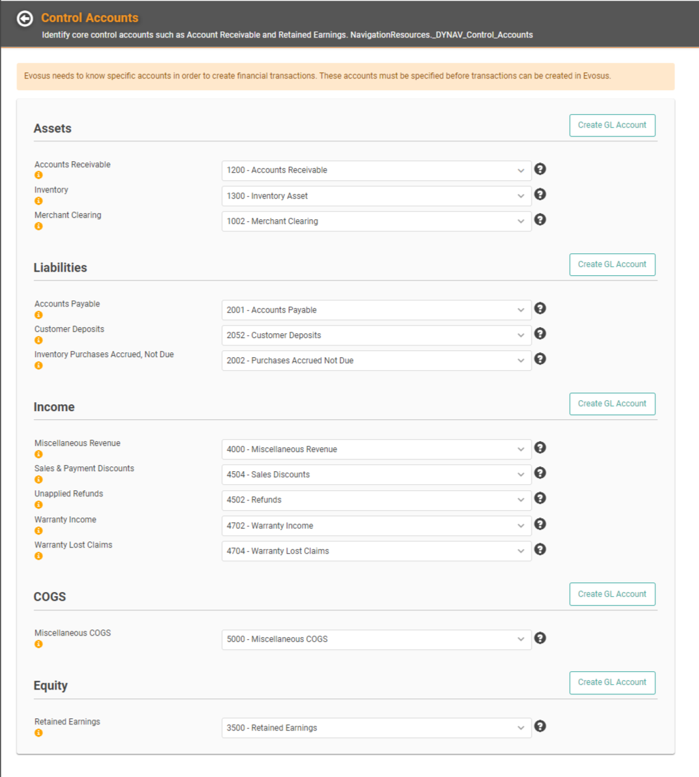Click the back arrow icon beside Control Accounts

(25, 19)
